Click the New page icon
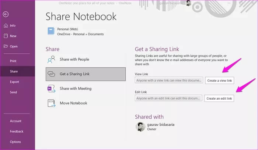 tap(6, 36)
